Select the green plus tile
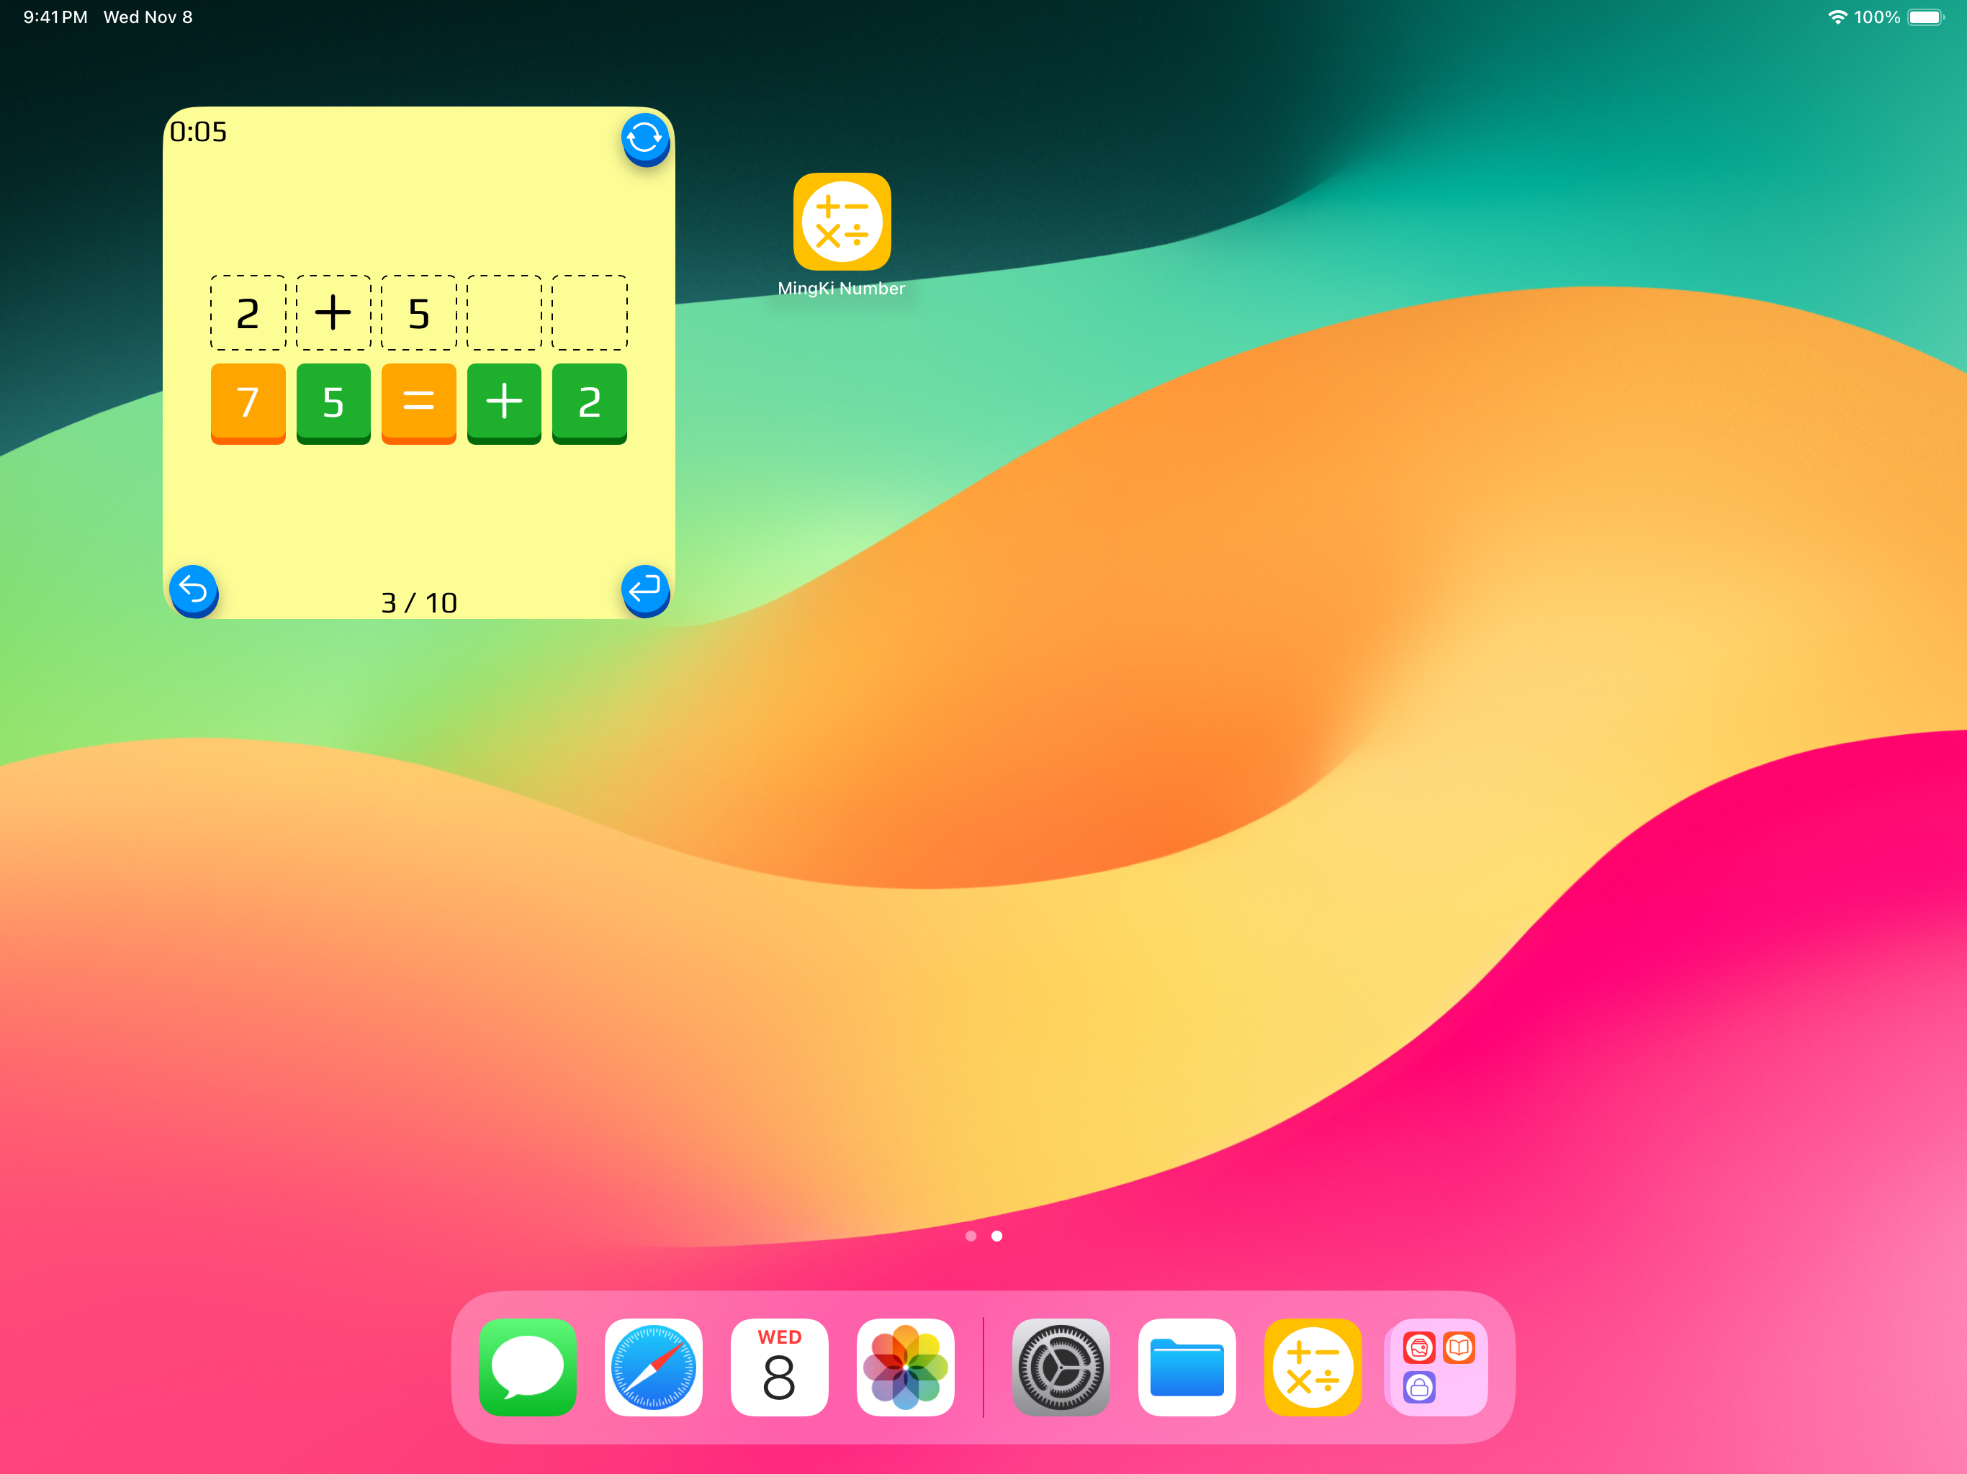Viewport: 1967px width, 1474px height. (504, 404)
